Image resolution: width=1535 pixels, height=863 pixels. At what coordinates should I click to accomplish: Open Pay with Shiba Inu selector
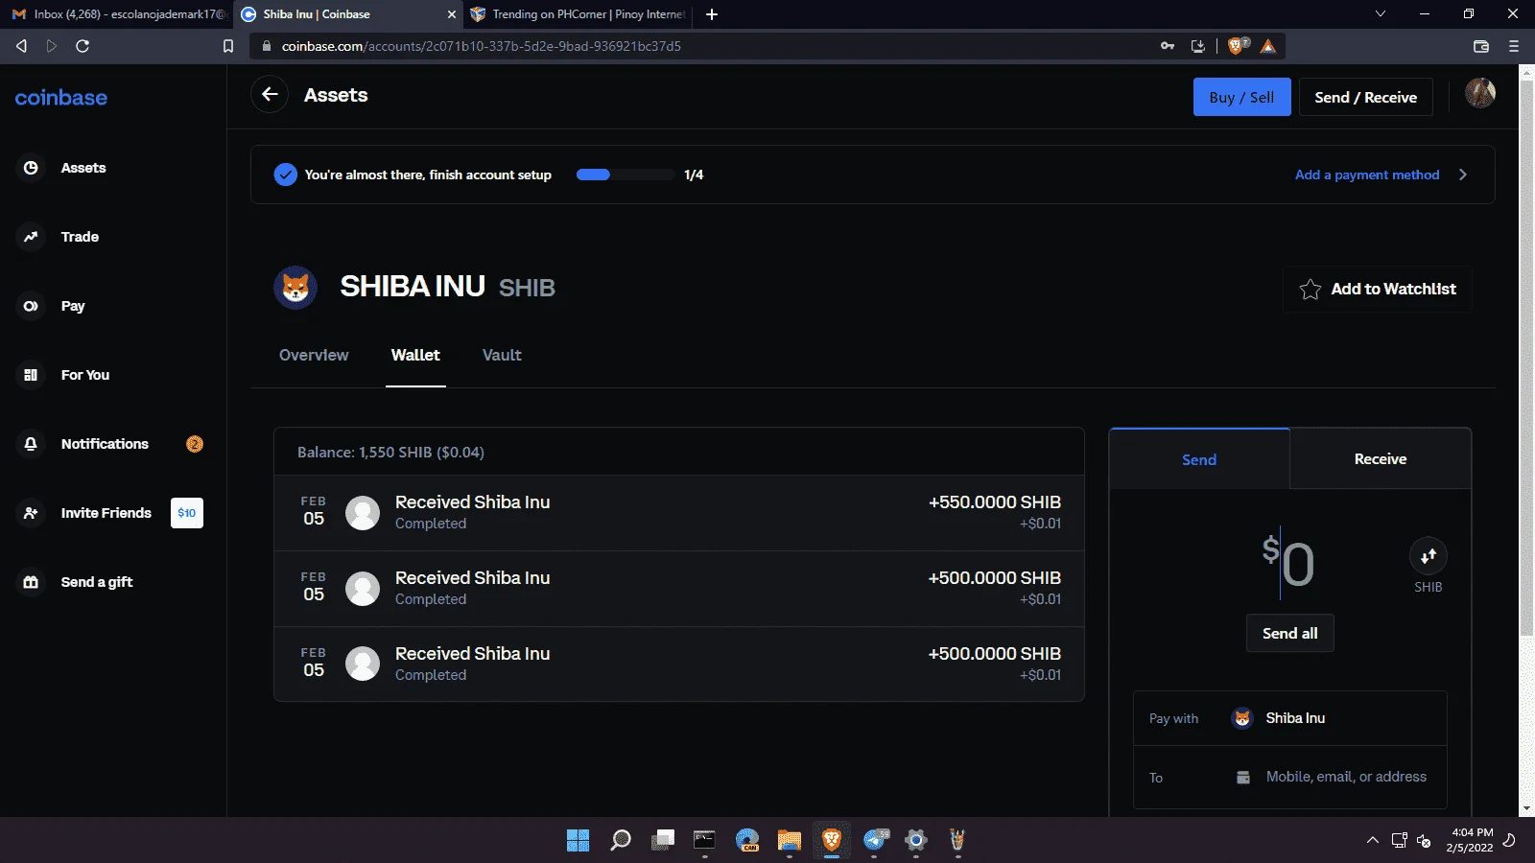click(x=1289, y=718)
